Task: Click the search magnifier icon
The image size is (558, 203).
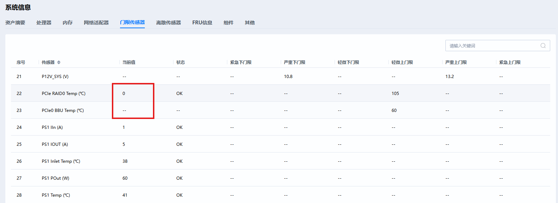Action: (543, 46)
